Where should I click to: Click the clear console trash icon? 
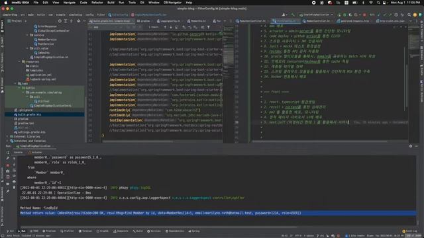(x=15, y=187)
